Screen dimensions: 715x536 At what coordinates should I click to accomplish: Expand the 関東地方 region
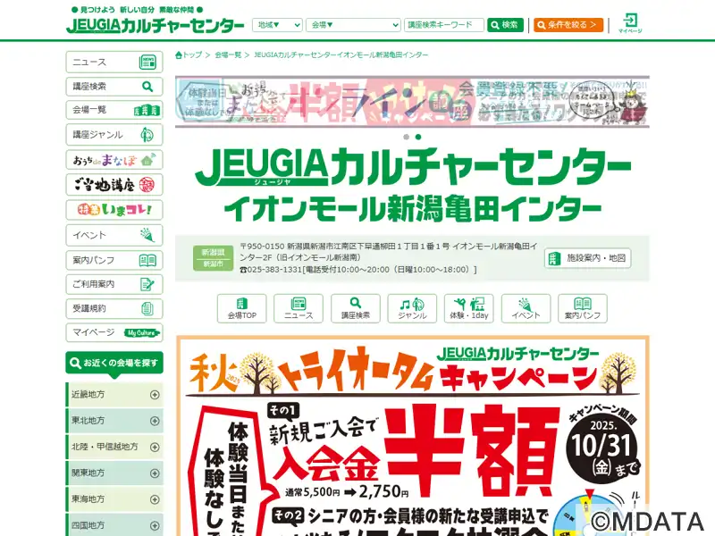tap(114, 473)
